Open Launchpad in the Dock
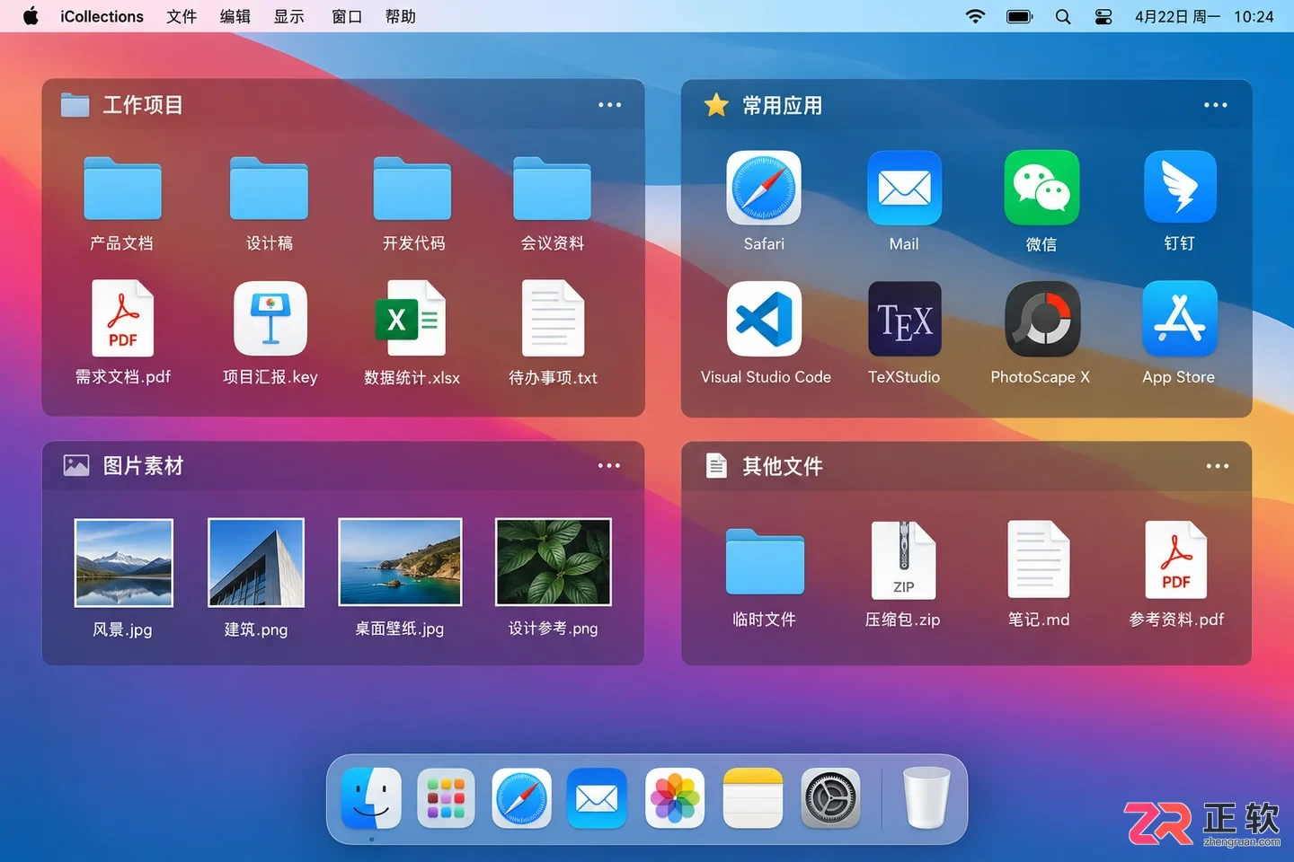Viewport: 1294px width, 862px height. point(447,798)
